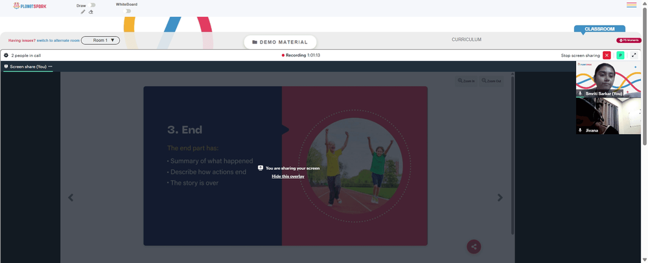Toggle the WhiteBoard switch

(127, 11)
